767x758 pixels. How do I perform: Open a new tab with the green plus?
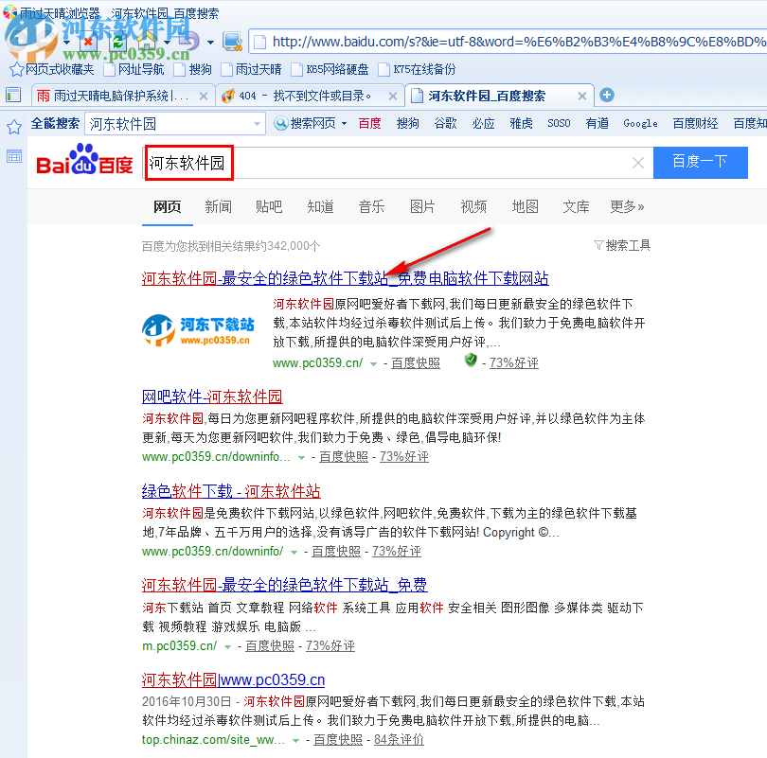pyautogui.click(x=606, y=95)
